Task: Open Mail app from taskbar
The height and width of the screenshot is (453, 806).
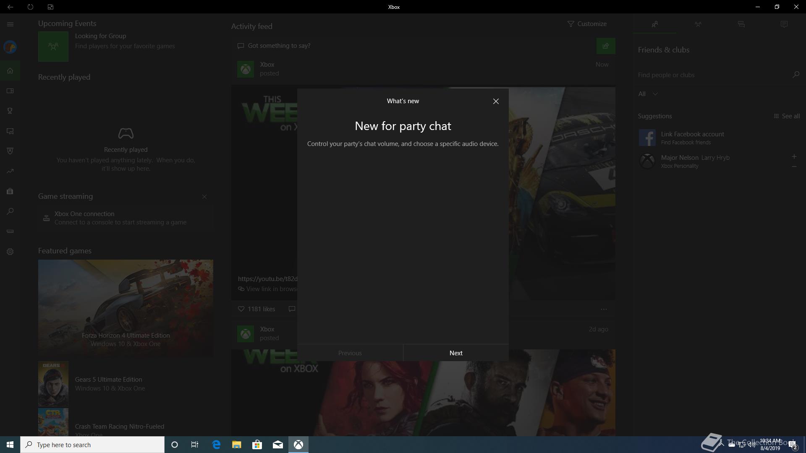Action: point(278,445)
